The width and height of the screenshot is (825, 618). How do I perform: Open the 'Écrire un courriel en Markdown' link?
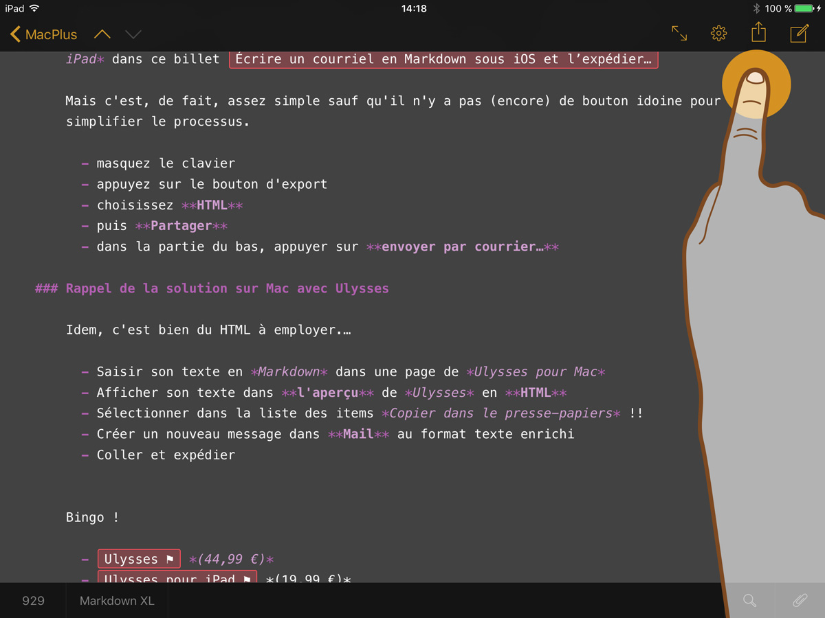coord(443,59)
